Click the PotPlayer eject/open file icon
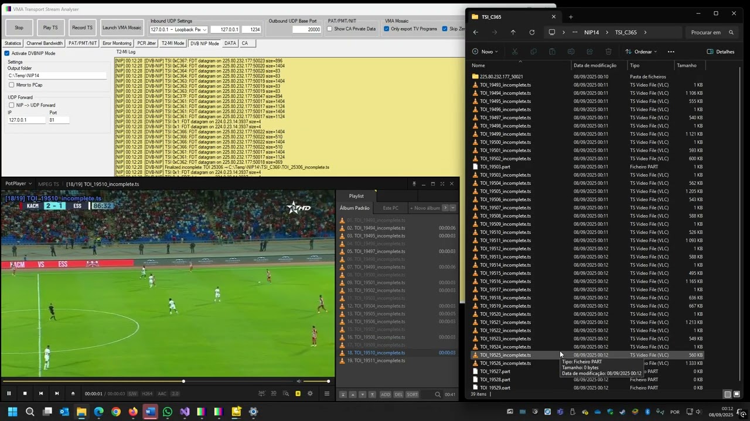The width and height of the screenshot is (750, 421). (x=73, y=394)
